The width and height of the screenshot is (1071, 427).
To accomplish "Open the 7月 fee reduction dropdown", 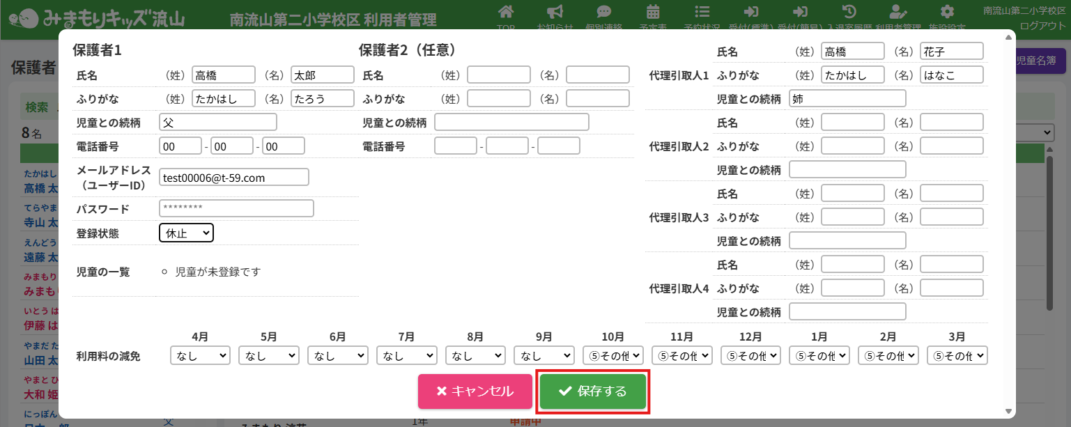I will (x=406, y=356).
